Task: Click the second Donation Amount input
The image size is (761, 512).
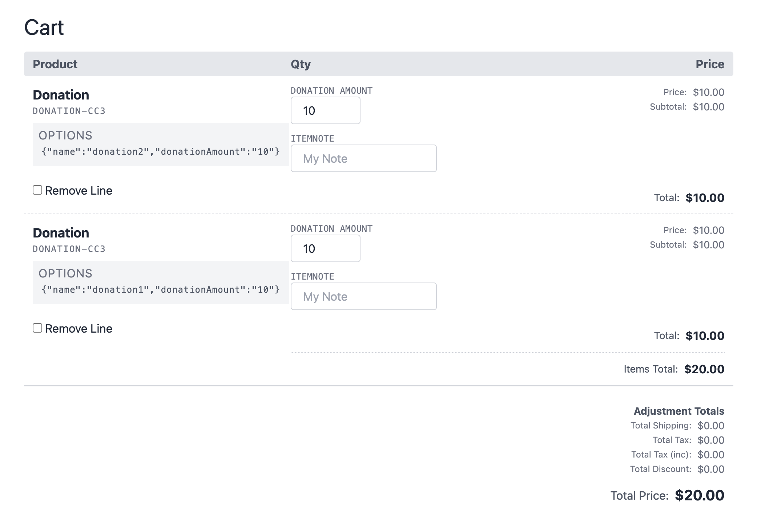Action: point(325,248)
